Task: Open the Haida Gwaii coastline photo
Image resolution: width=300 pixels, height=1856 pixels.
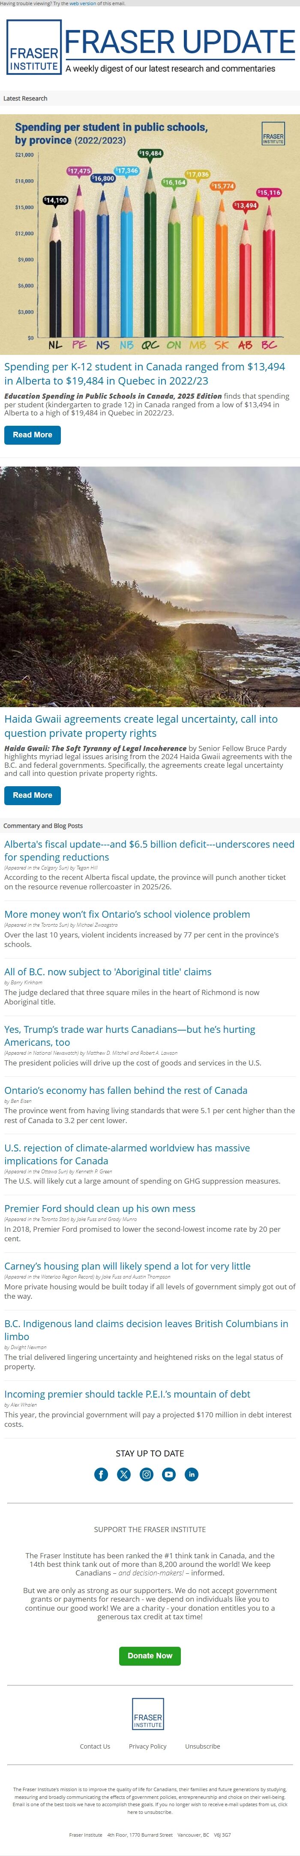Action: click(x=150, y=586)
